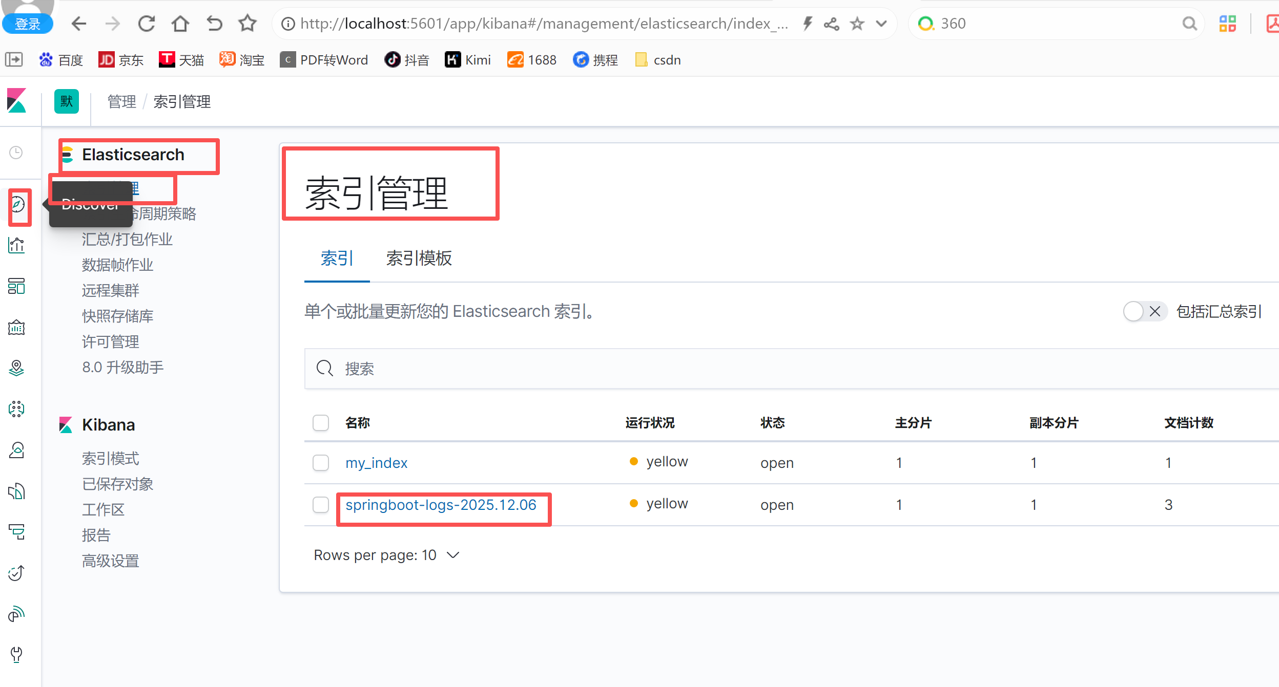Switch to the 索引模板 tab
The width and height of the screenshot is (1279, 687).
tap(419, 259)
